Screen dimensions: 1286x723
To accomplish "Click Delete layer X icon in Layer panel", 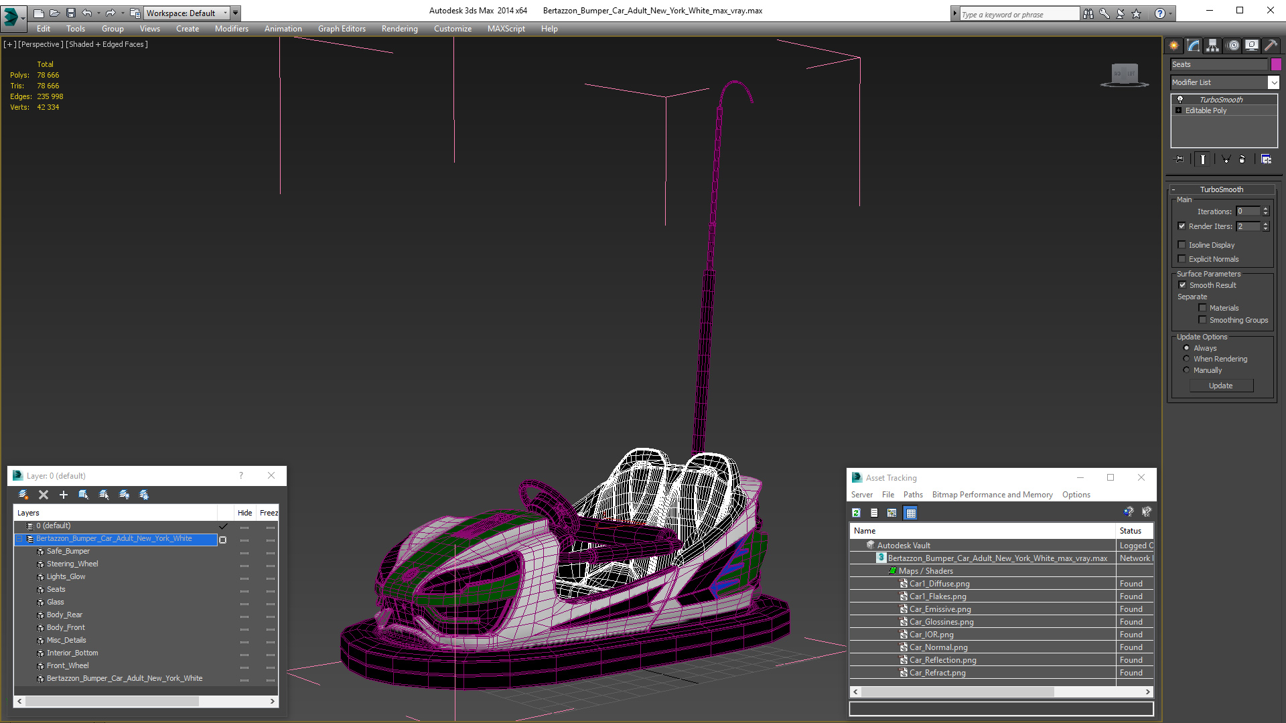I will pos(44,495).
